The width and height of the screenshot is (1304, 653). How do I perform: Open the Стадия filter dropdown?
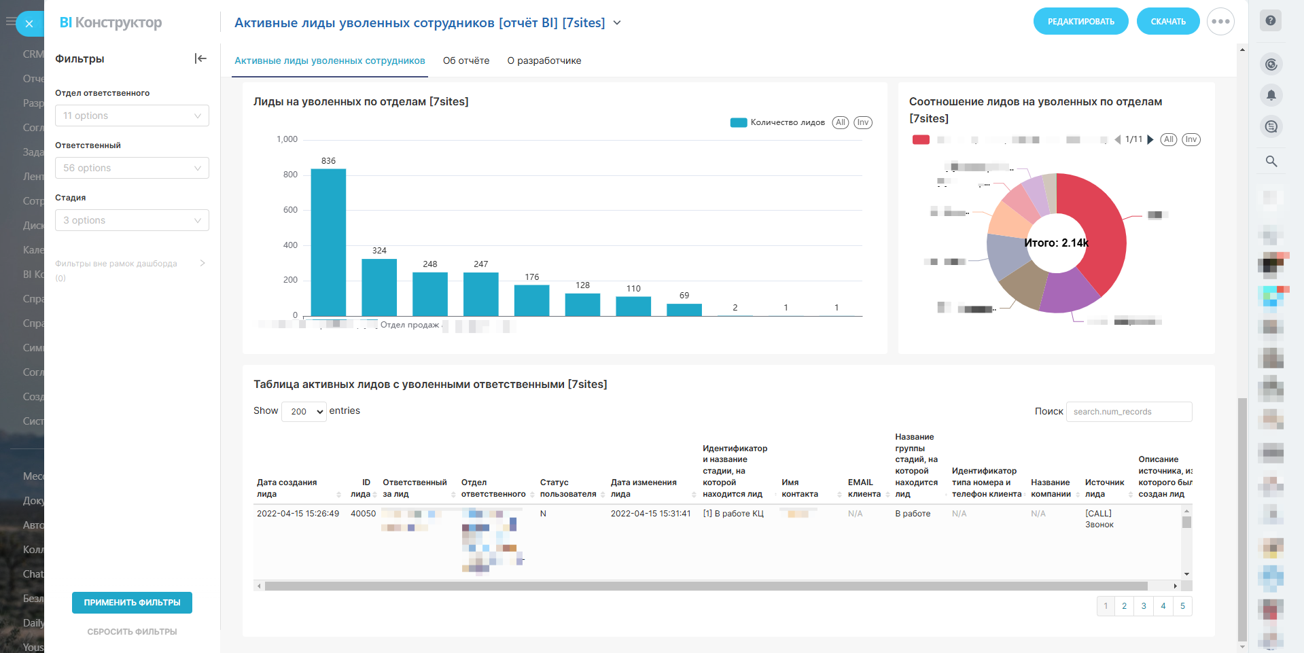[x=132, y=220]
